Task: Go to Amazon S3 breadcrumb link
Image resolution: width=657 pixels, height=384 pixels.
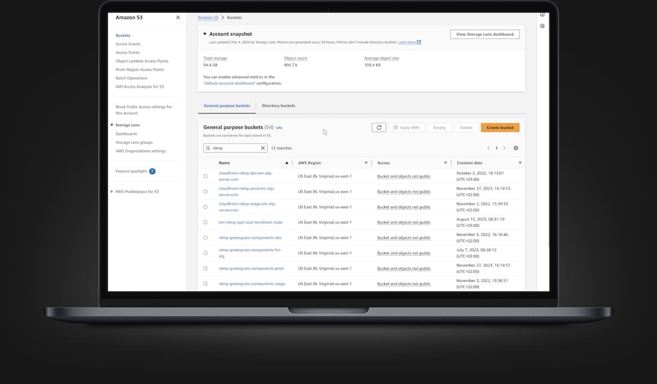Action: (x=208, y=18)
